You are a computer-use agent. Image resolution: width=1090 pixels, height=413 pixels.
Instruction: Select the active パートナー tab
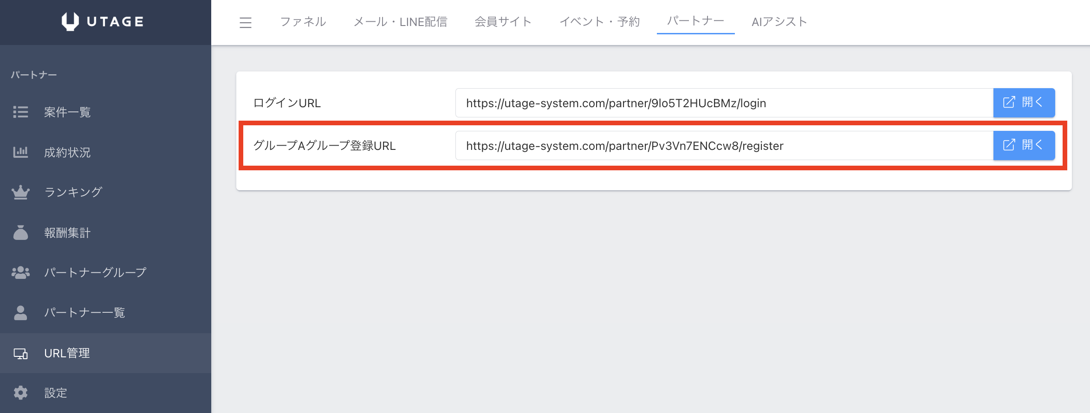pyautogui.click(x=695, y=21)
